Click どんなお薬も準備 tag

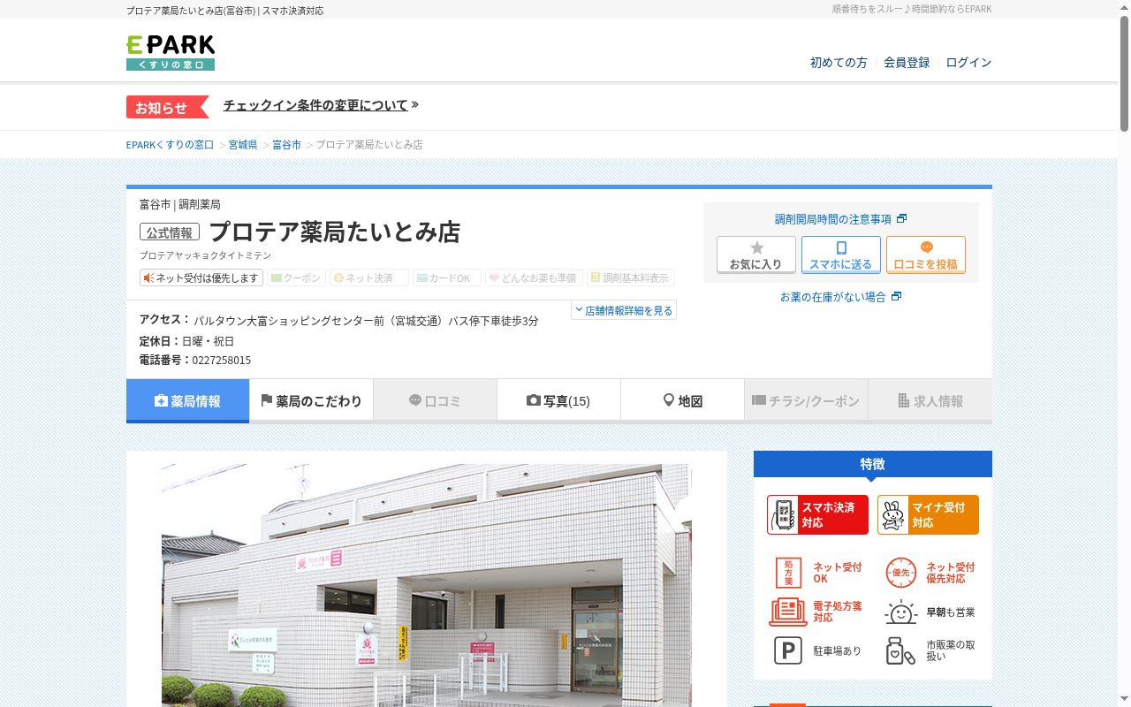[533, 277]
